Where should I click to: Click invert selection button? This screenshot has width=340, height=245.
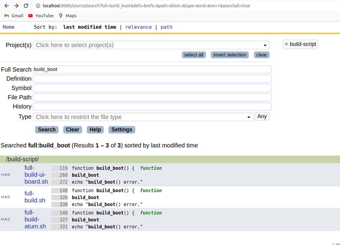point(230,55)
